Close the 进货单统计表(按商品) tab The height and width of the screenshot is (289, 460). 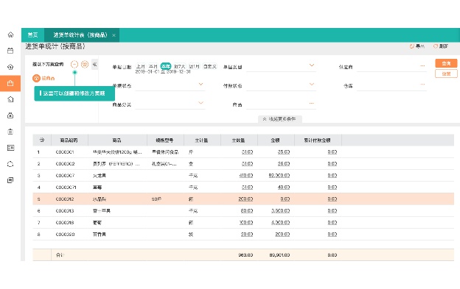click(x=114, y=35)
